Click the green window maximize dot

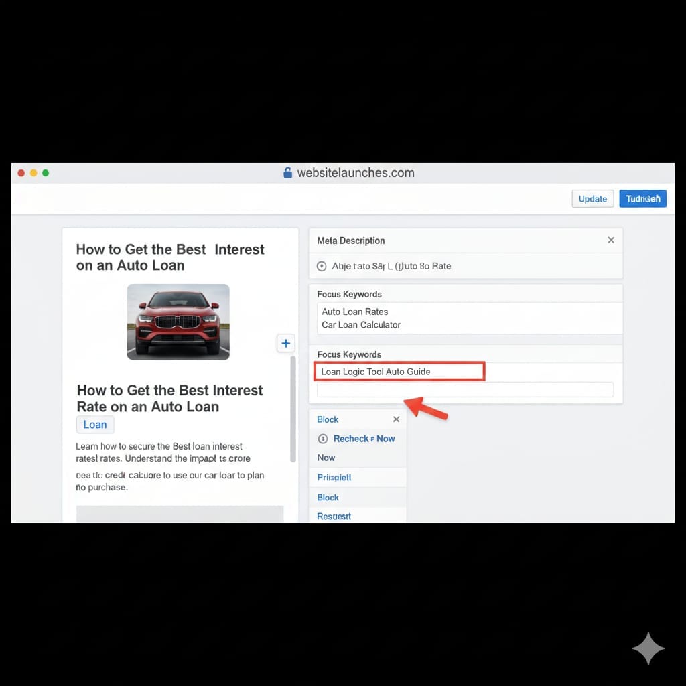(x=46, y=173)
